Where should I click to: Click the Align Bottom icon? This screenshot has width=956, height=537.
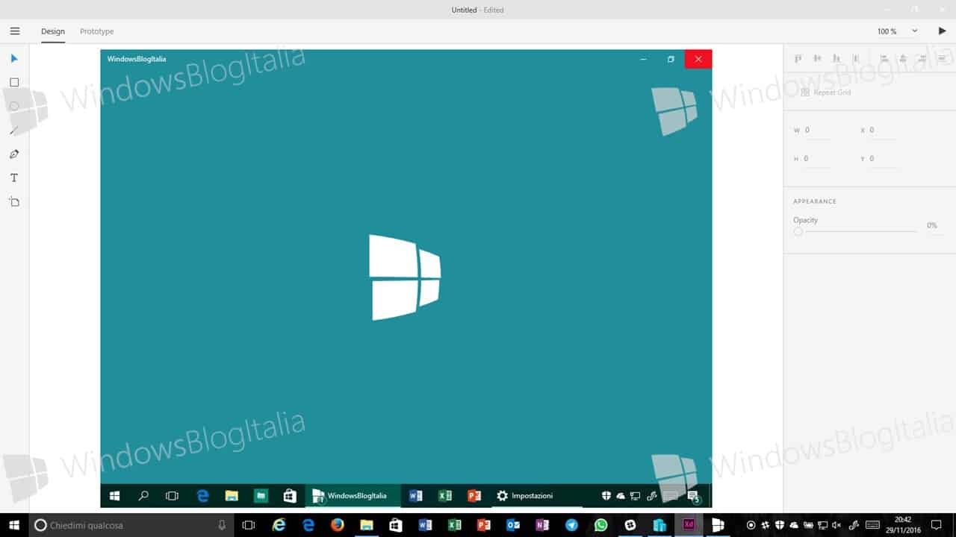[x=836, y=58]
